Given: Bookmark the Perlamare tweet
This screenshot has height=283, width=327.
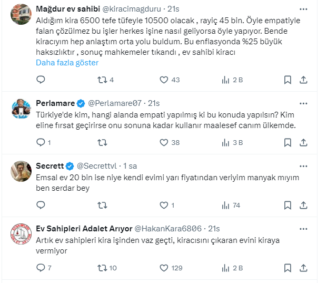Looking at the screenshot, I should [x=288, y=142].
